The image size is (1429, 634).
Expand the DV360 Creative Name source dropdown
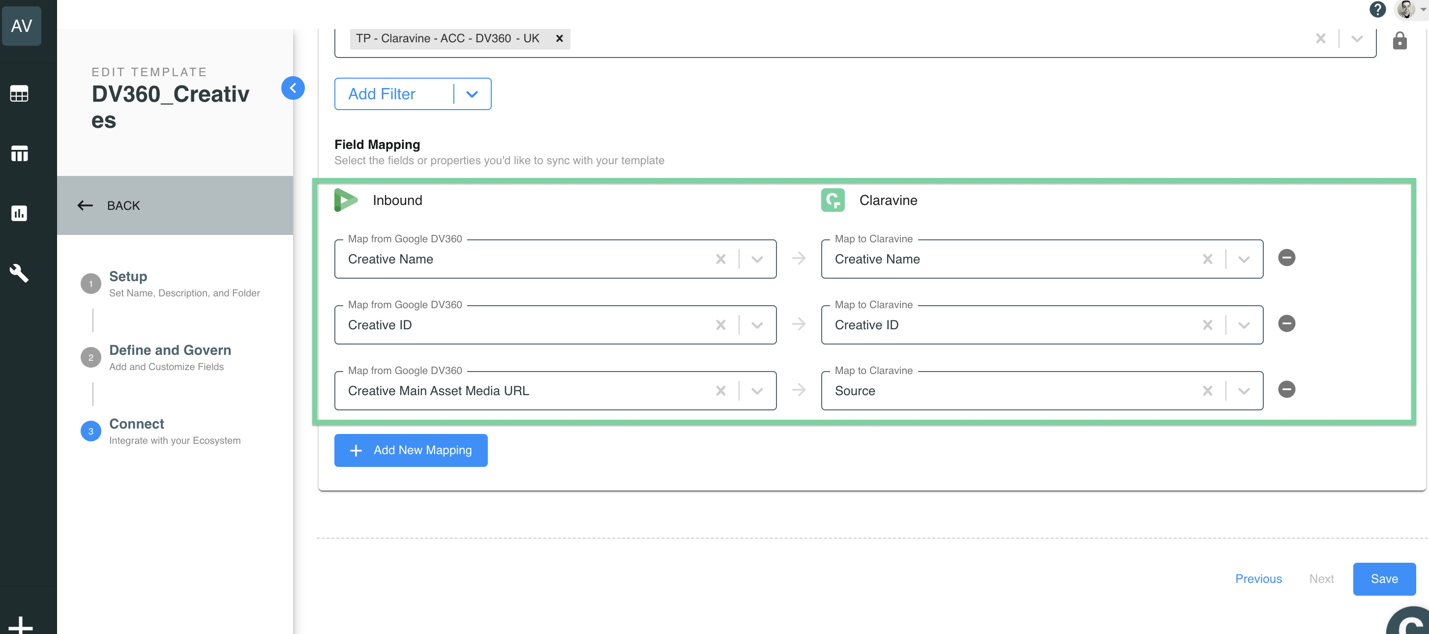pos(757,259)
